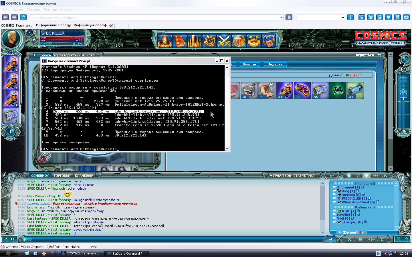Close the 'Информация об эфф...' tab
Screen dimensions: 412x257
(111, 25)
